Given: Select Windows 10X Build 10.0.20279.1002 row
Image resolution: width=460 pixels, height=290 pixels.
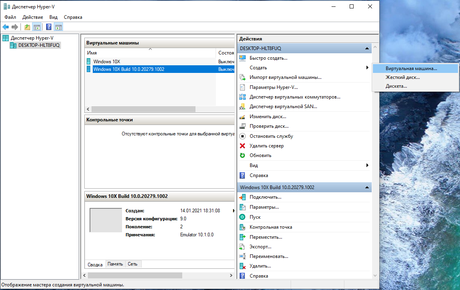Looking at the screenshot, I should point(160,69).
